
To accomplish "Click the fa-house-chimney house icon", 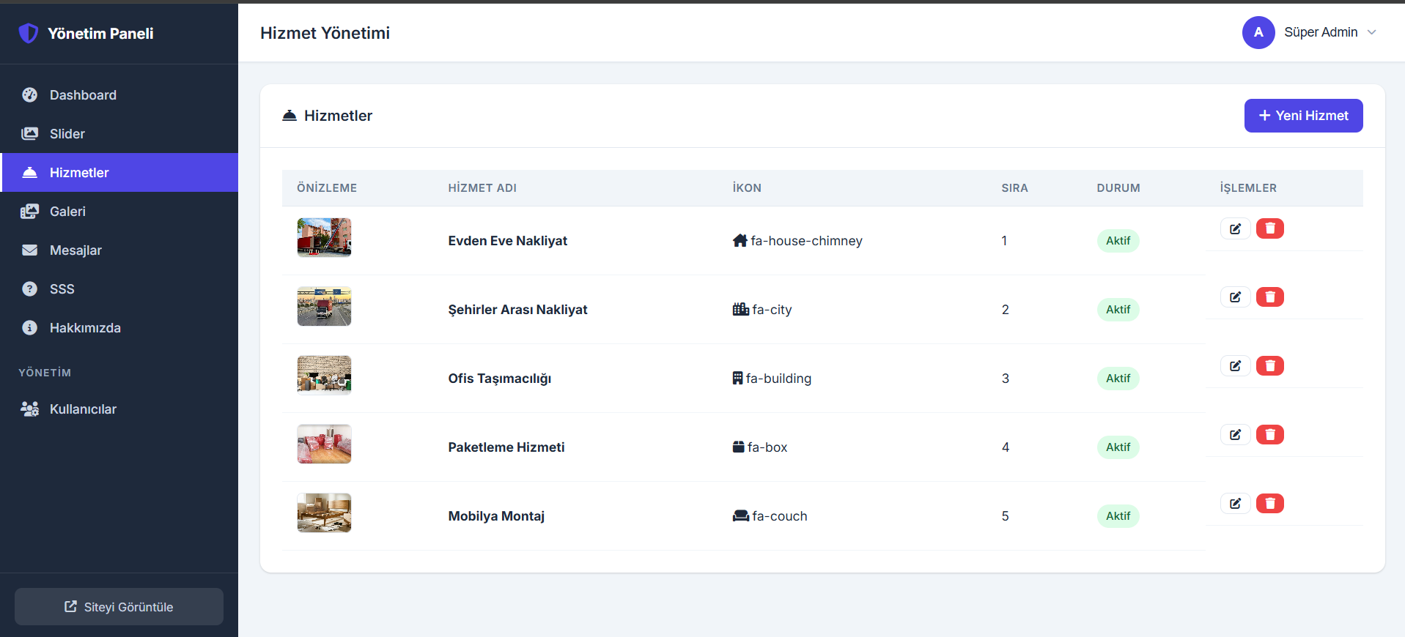I will pos(740,240).
